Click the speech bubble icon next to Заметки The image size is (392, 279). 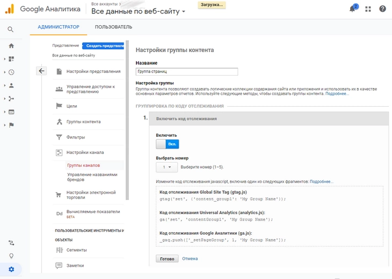click(x=59, y=265)
